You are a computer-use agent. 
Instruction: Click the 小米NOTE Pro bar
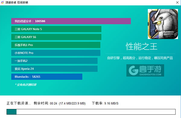tap(56, 53)
